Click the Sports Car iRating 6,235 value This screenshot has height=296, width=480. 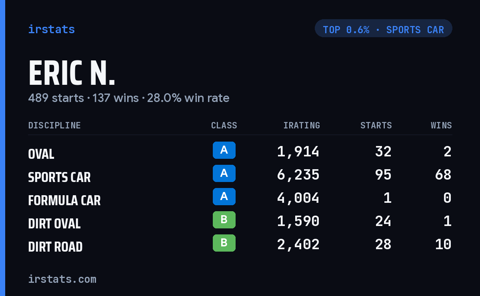point(298,175)
